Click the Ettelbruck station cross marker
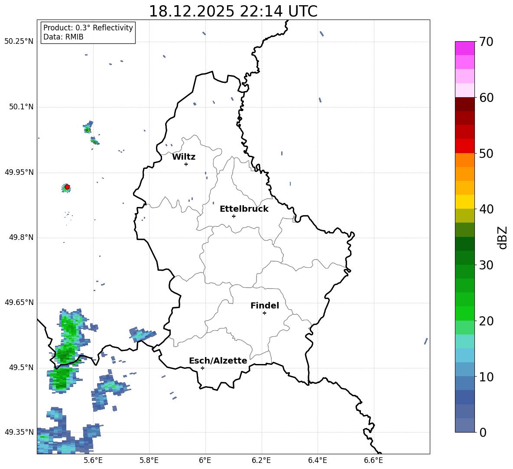The image size is (513, 469). (234, 216)
